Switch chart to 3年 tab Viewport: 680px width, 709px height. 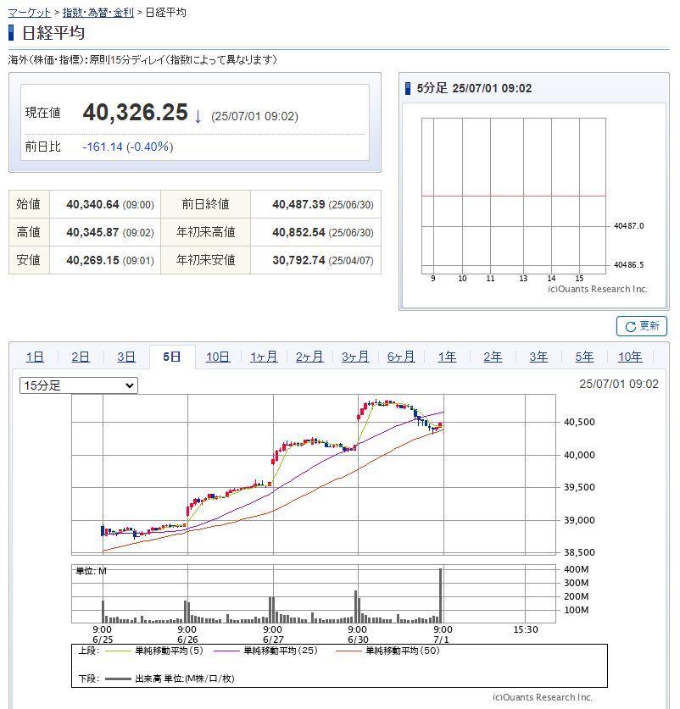(538, 357)
